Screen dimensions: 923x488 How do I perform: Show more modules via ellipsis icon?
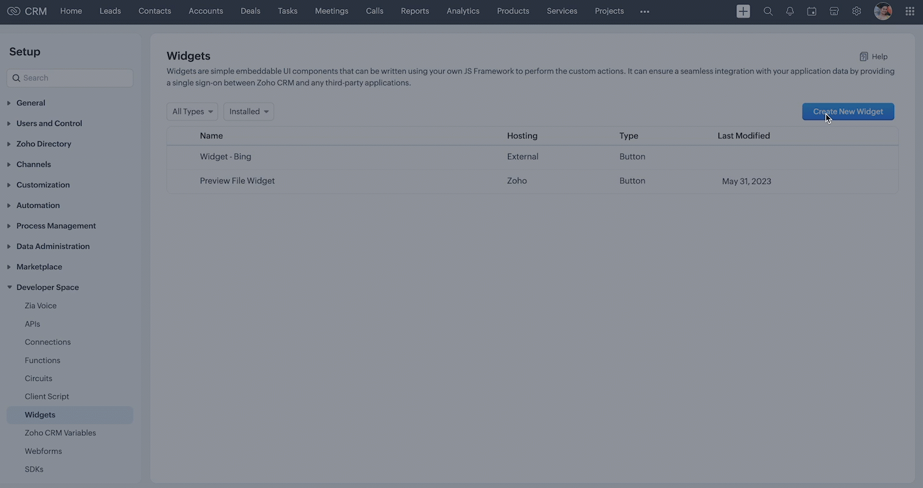pos(645,12)
